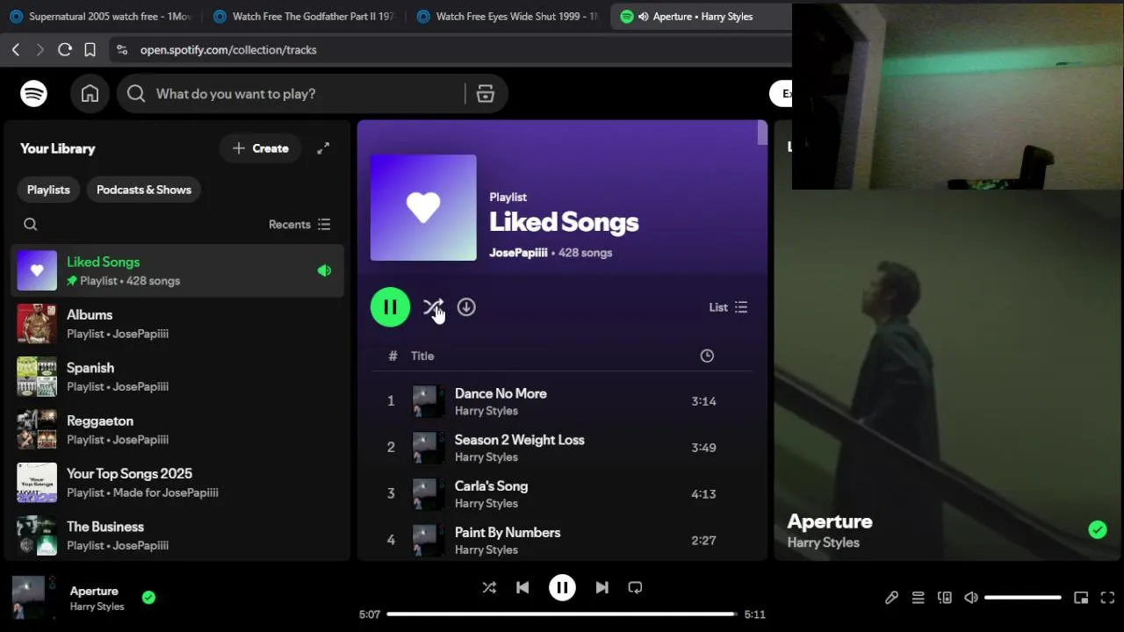View site information icon
1124x632 pixels.
(122, 50)
